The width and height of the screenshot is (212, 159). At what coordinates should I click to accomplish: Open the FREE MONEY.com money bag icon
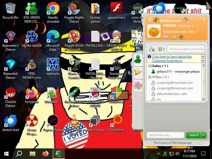click(x=32, y=69)
